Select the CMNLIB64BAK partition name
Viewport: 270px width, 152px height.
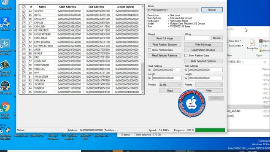[42, 42]
